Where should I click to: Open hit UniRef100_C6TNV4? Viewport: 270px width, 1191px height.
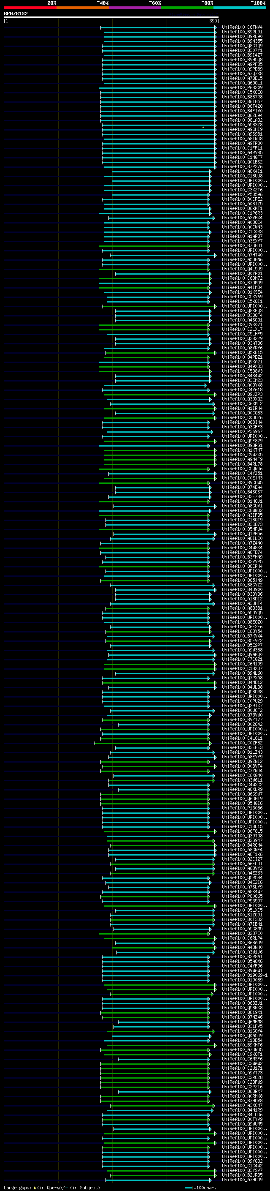coord(242,27)
